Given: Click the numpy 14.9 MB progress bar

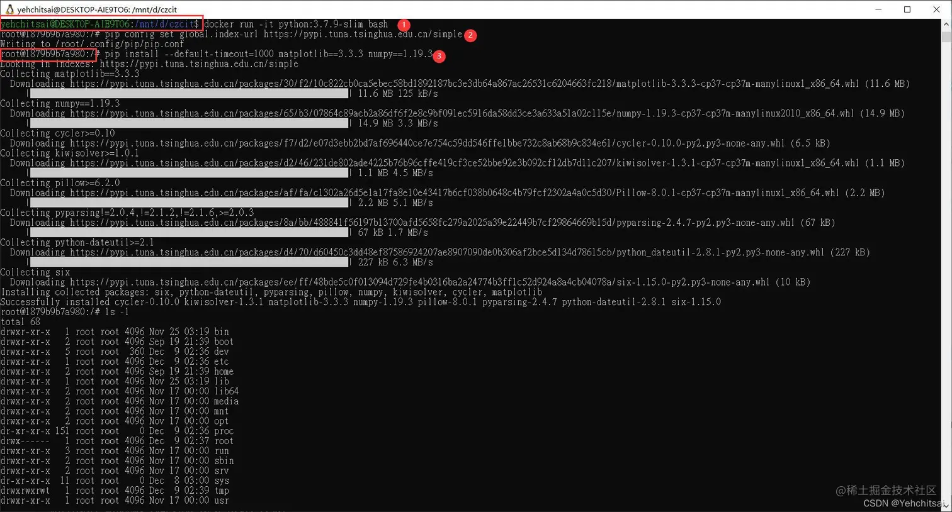Looking at the screenshot, I should click(x=189, y=124).
